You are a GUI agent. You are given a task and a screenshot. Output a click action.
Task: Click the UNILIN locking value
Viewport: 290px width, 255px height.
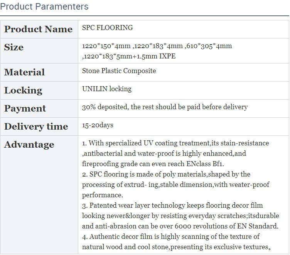tap(107, 89)
